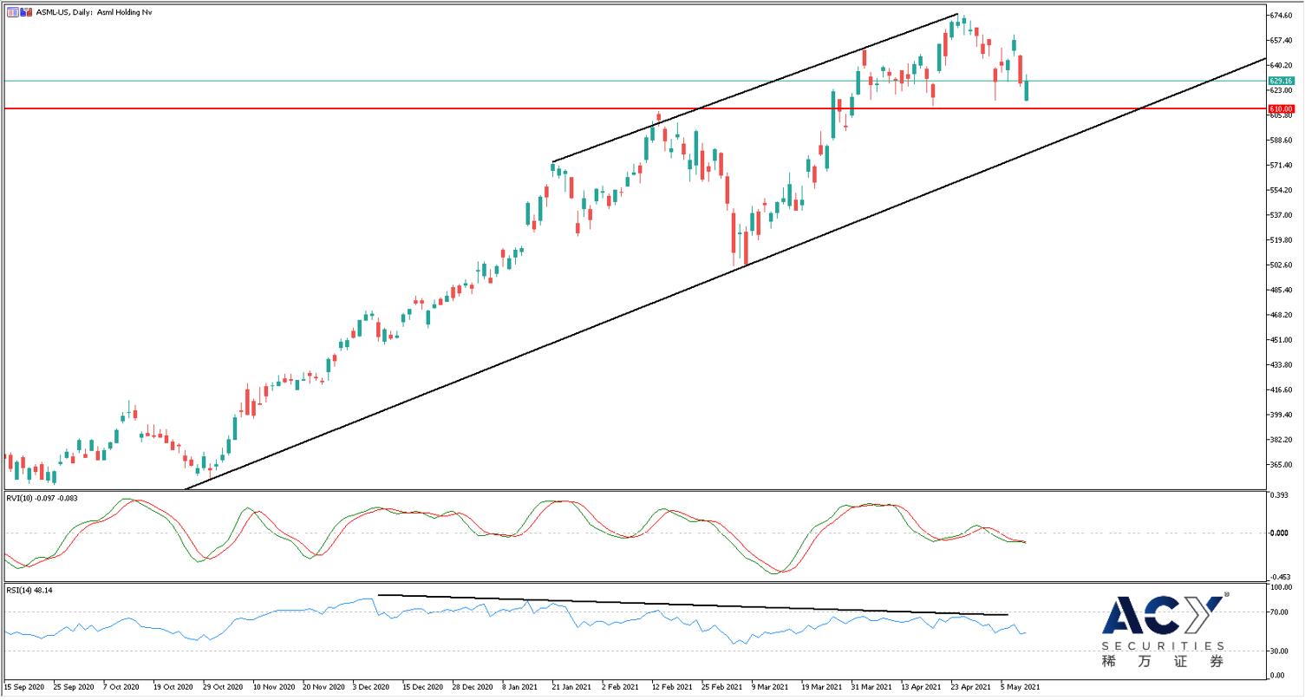Image resolution: width=1305 pixels, height=700 pixels.
Task: Click the 0.393 RVI scale value
Action: [1279, 497]
